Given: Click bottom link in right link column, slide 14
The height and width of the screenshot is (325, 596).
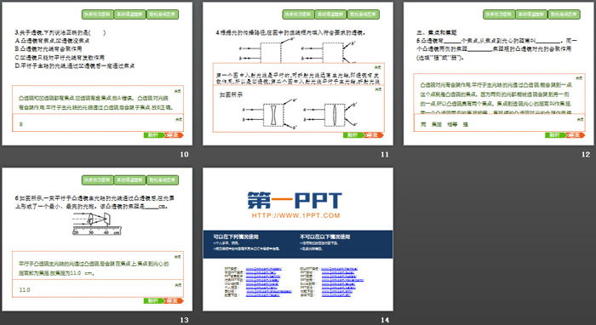Looking at the screenshot, I should coord(336,295).
